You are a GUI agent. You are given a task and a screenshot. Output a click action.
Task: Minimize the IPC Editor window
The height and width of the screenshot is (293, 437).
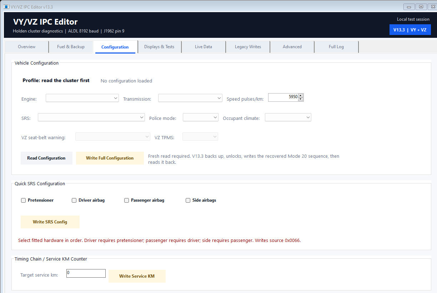coord(409,7)
